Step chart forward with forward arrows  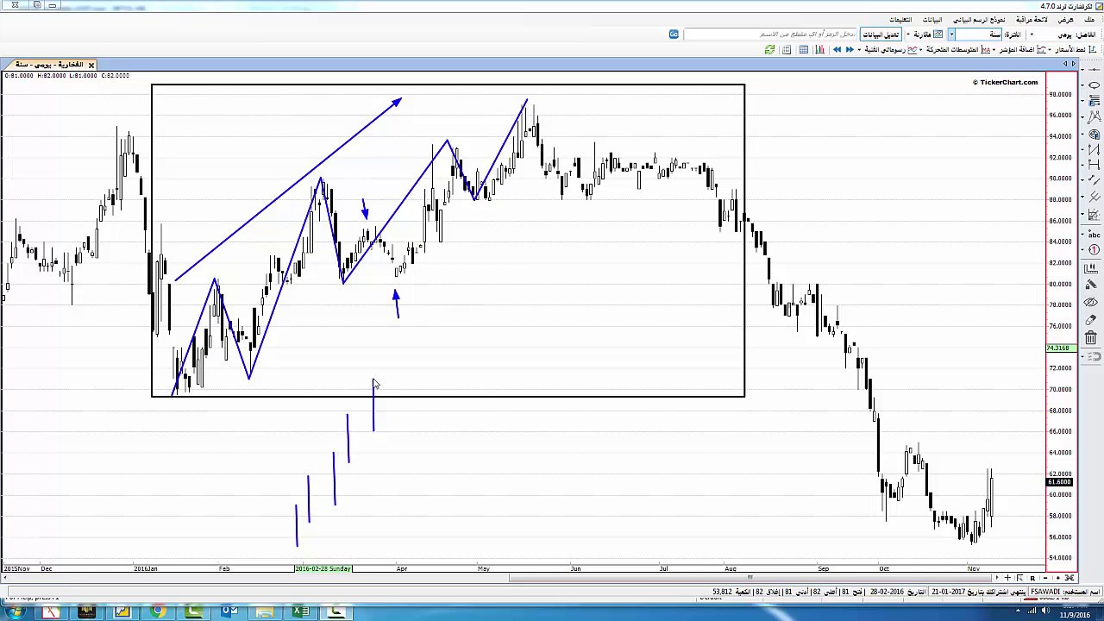point(850,50)
